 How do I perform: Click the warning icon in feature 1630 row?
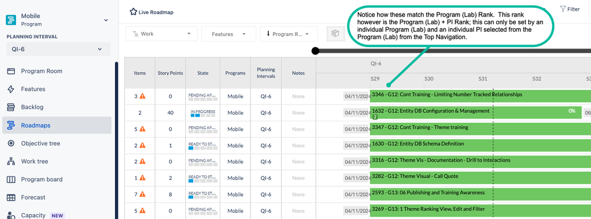[x=143, y=145]
